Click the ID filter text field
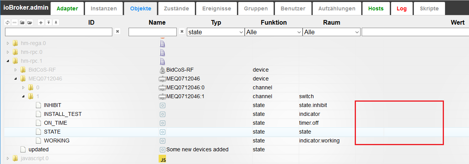The height and width of the screenshot is (164, 469). tap(58, 32)
